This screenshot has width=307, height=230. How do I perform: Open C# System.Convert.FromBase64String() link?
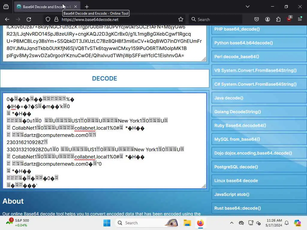pos(259,84)
